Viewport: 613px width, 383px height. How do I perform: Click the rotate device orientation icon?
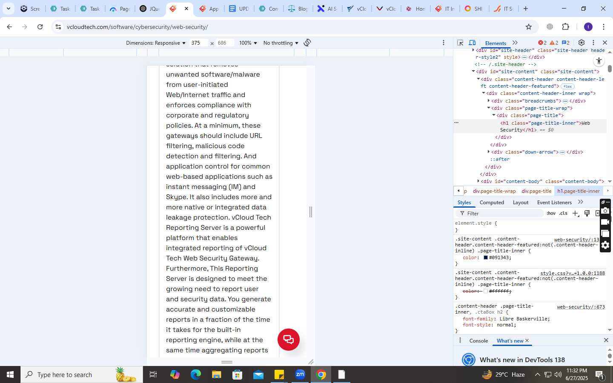307,43
